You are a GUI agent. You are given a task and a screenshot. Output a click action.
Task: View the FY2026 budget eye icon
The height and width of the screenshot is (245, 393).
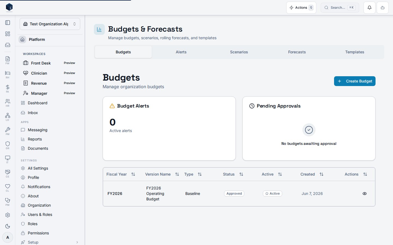(x=365, y=194)
